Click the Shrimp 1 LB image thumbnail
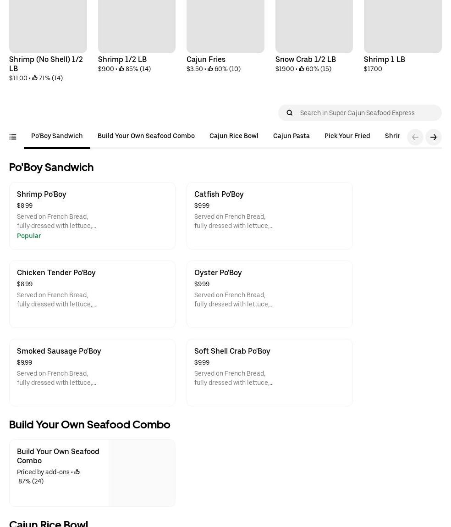Viewport: 451px width, 527px height. click(x=402, y=26)
